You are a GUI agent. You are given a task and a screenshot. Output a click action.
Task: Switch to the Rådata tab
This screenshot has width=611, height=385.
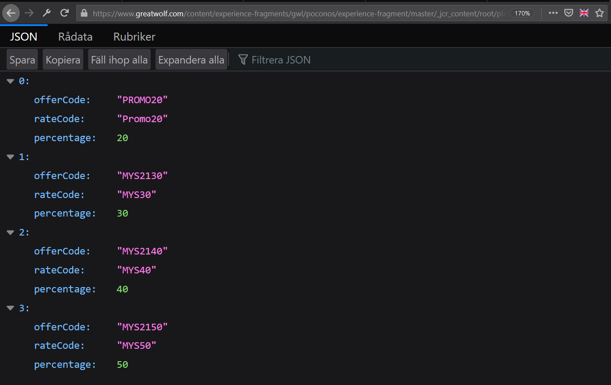(75, 37)
